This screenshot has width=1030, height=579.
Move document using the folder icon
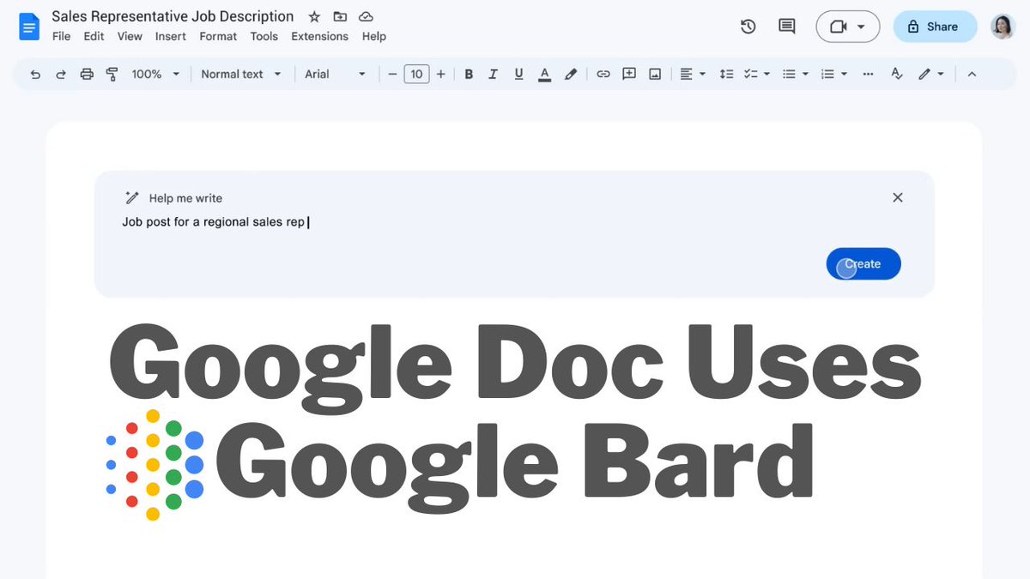[x=340, y=16]
